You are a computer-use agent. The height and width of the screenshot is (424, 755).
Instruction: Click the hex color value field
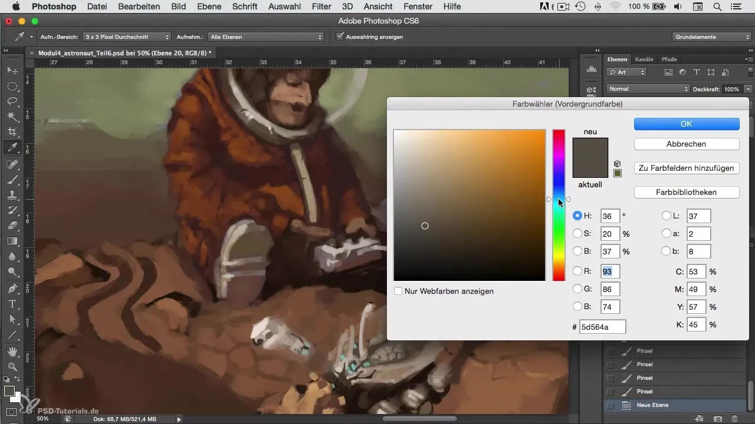click(602, 327)
